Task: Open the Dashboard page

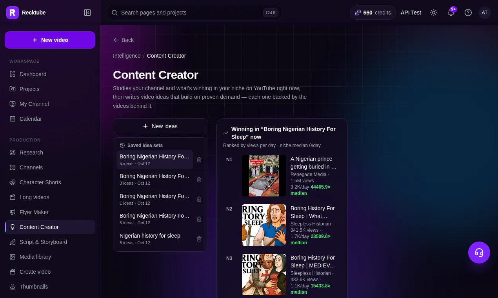Action: (x=50, y=74)
